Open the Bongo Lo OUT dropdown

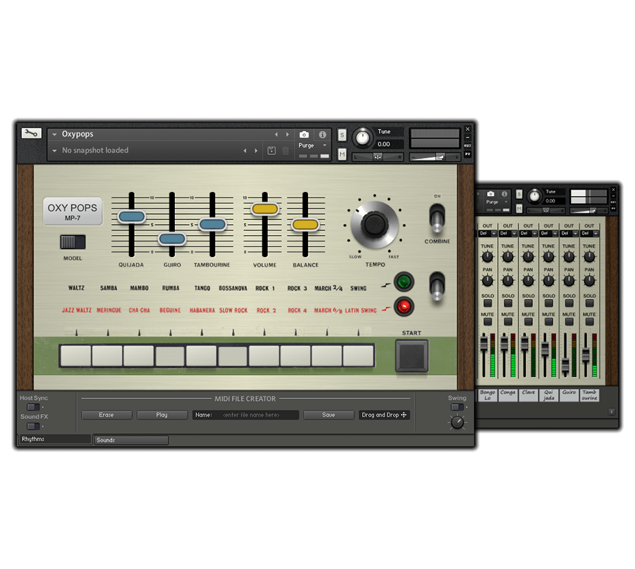pyautogui.click(x=487, y=234)
